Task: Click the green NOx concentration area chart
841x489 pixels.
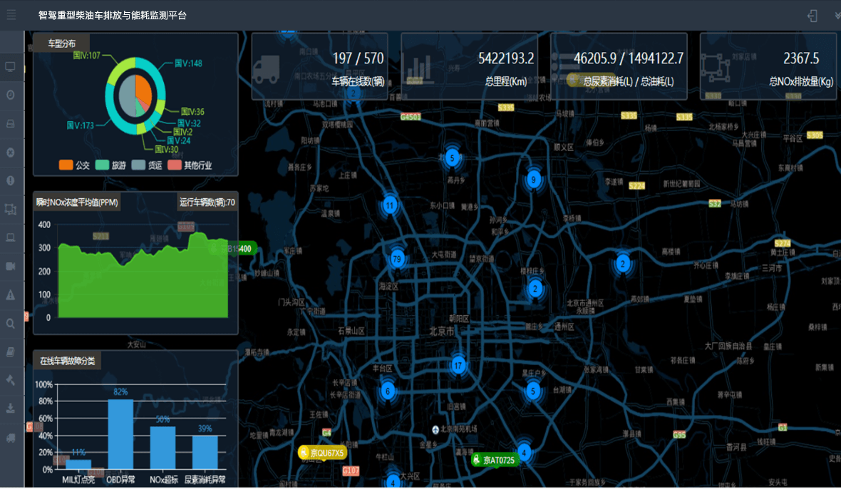Action: tap(143, 279)
